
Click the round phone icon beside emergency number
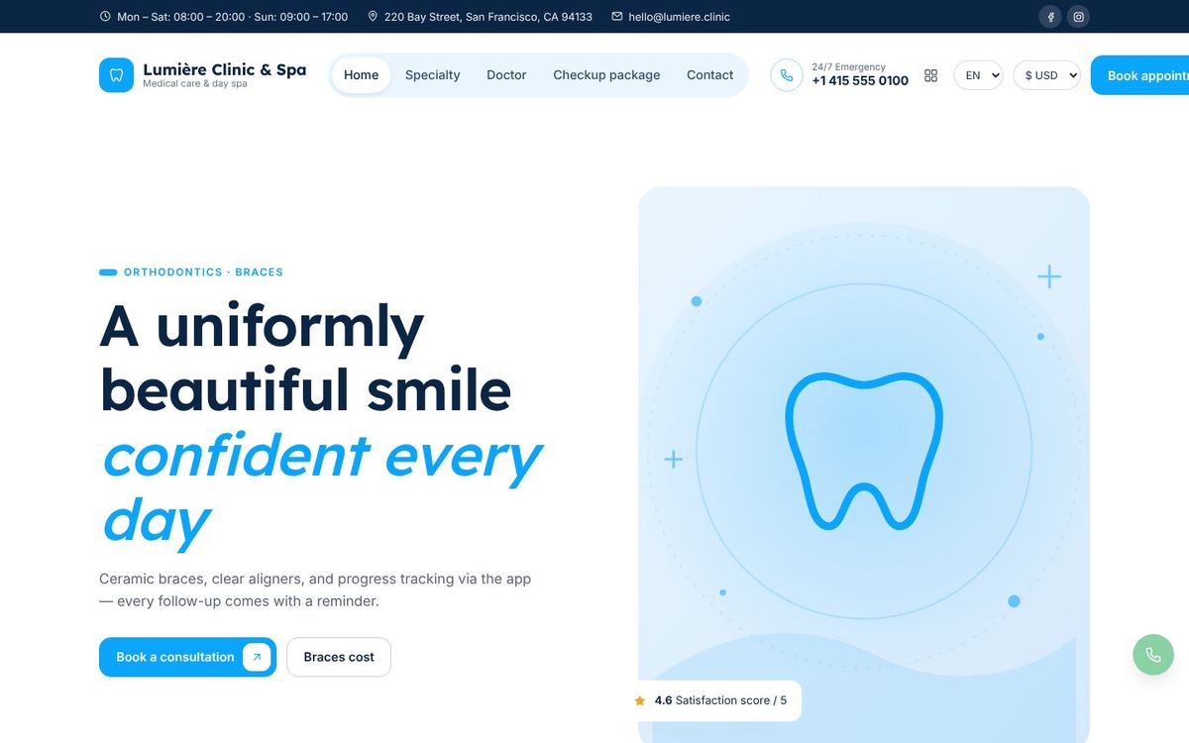tap(787, 75)
